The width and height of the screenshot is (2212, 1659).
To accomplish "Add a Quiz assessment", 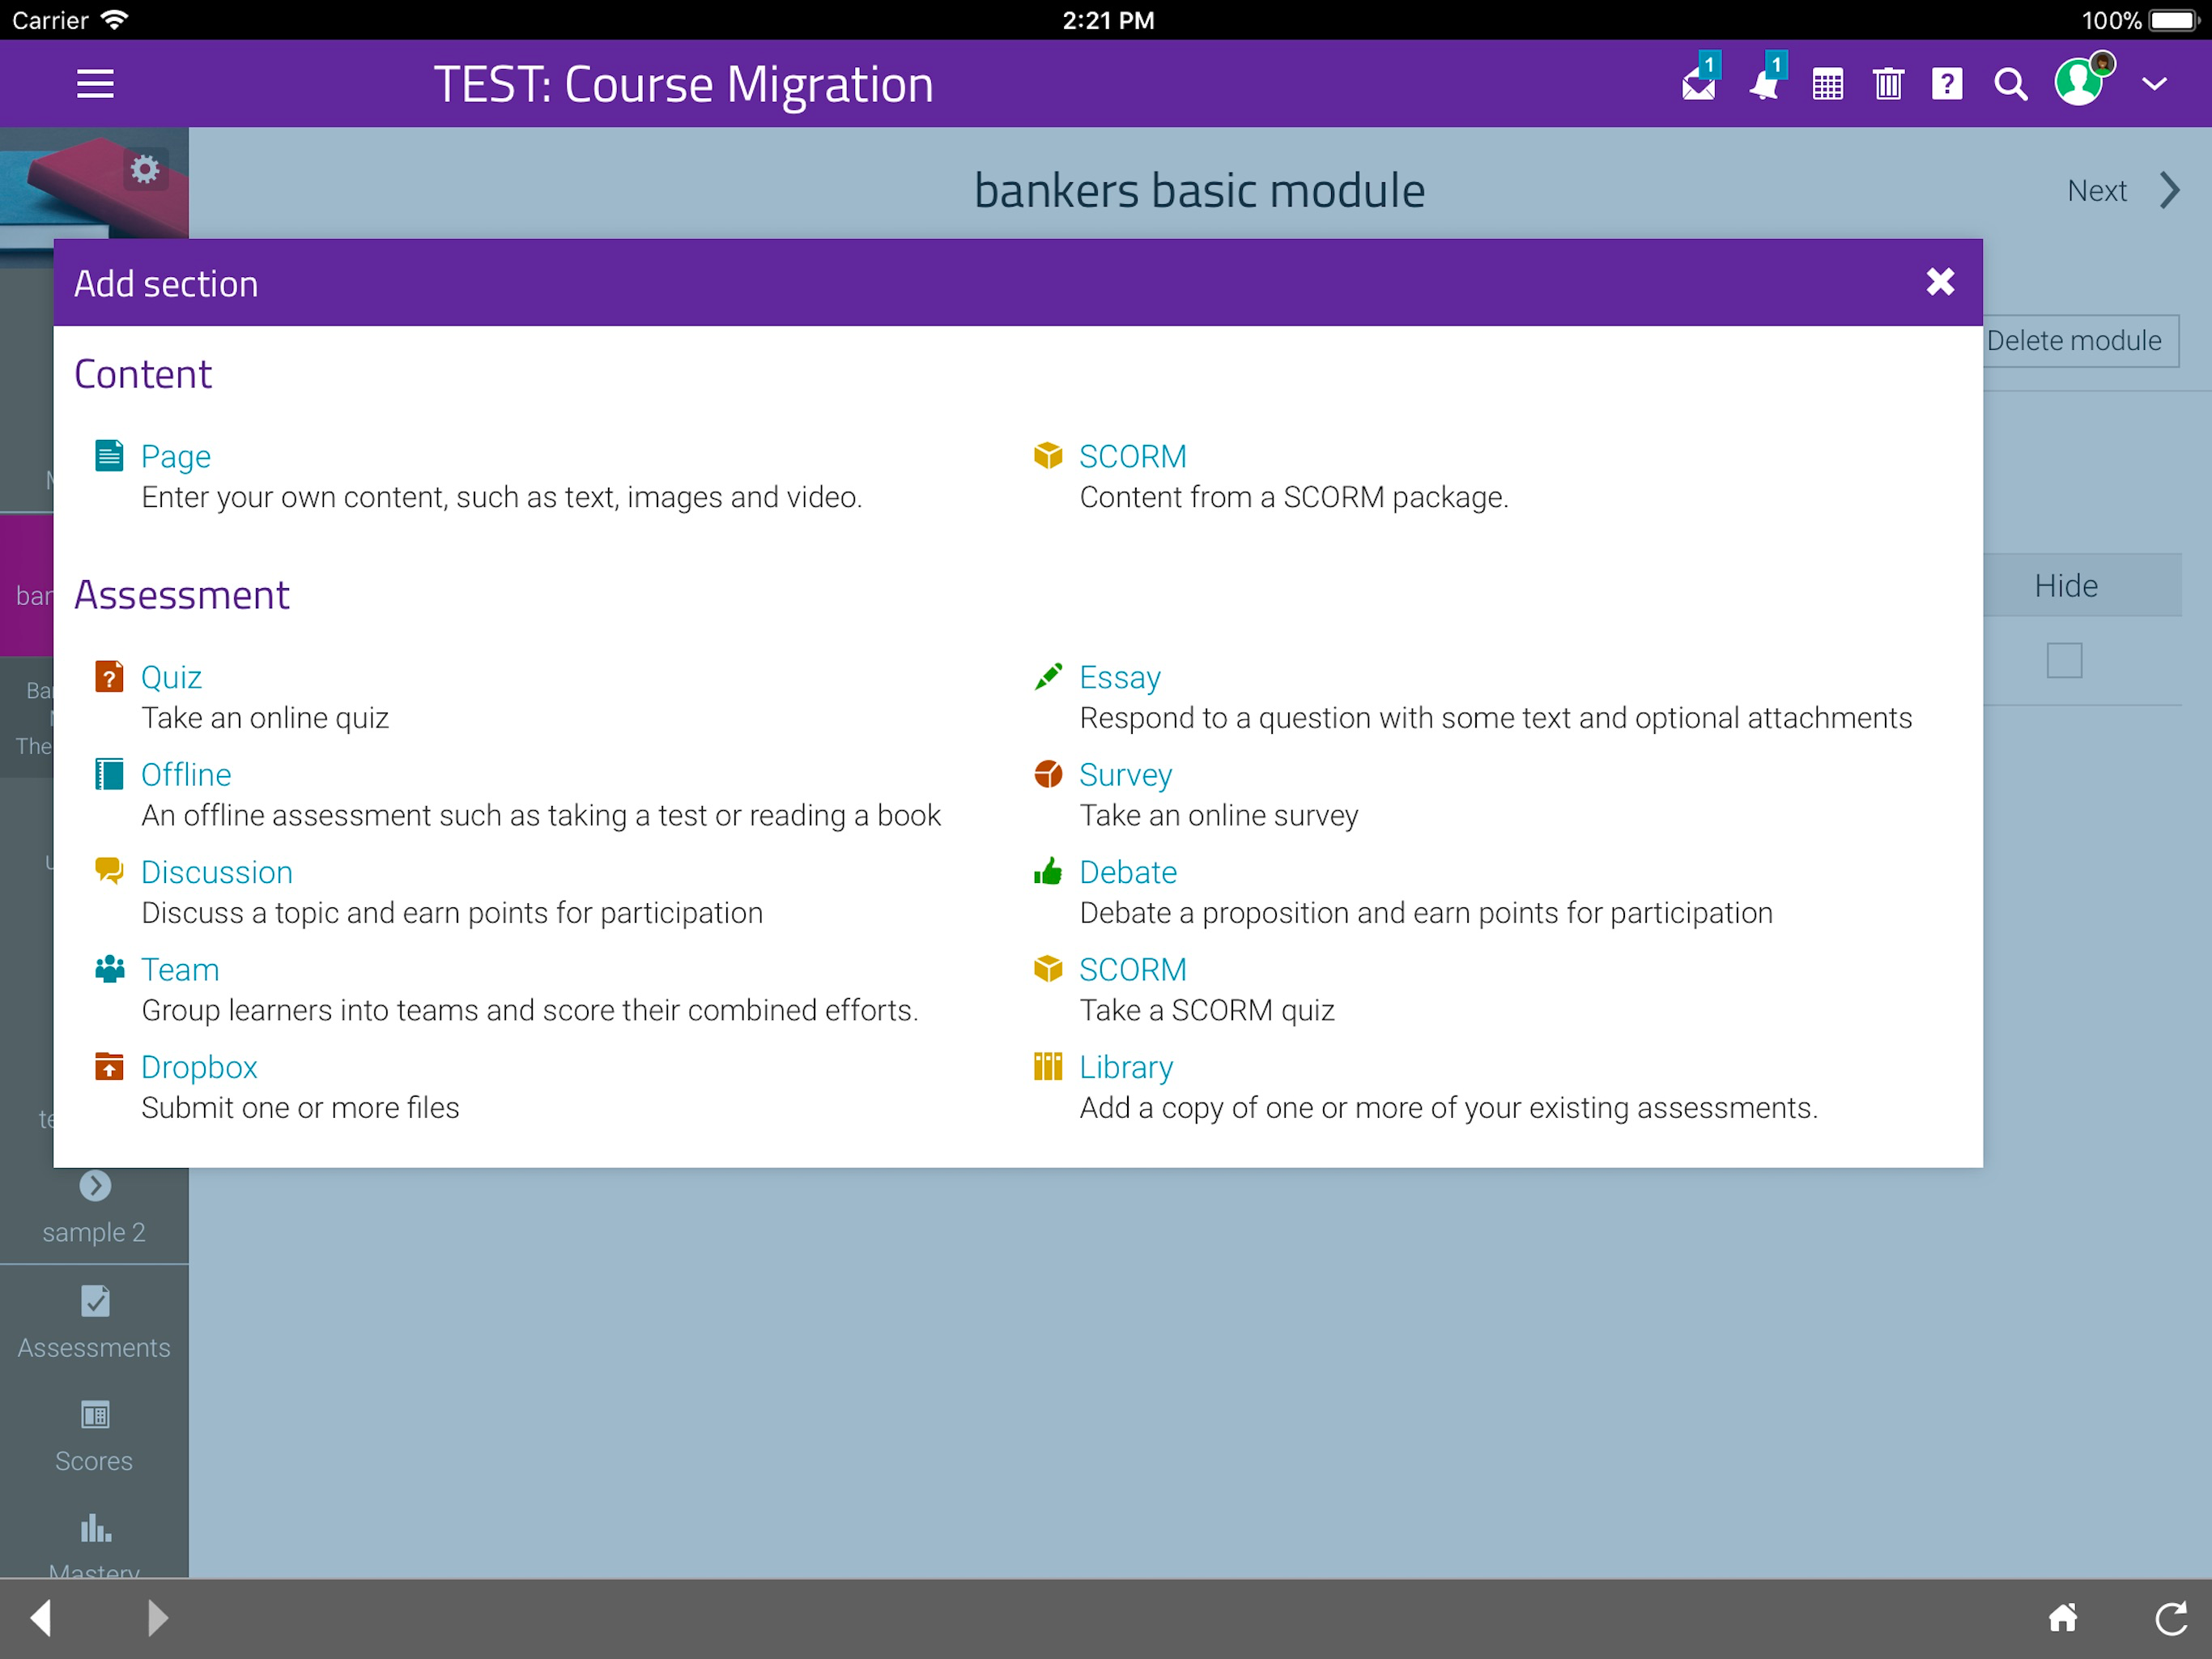I will pos(171,677).
